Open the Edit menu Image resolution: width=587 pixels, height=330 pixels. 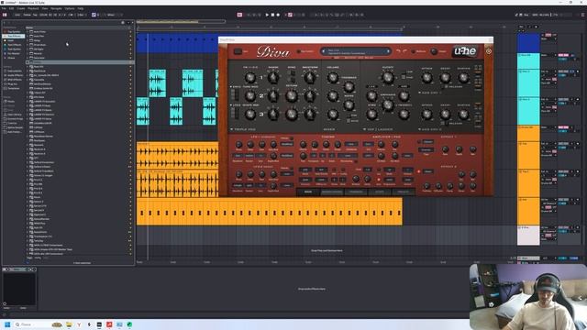pos(11,8)
